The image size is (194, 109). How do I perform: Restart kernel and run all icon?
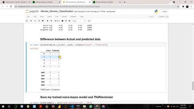[x=69, y=21]
